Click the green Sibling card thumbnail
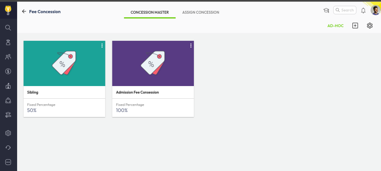This screenshot has height=171, width=381. click(x=64, y=63)
